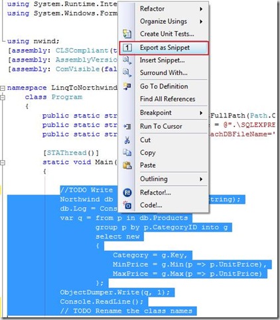Select Run To Cursor

163,126
